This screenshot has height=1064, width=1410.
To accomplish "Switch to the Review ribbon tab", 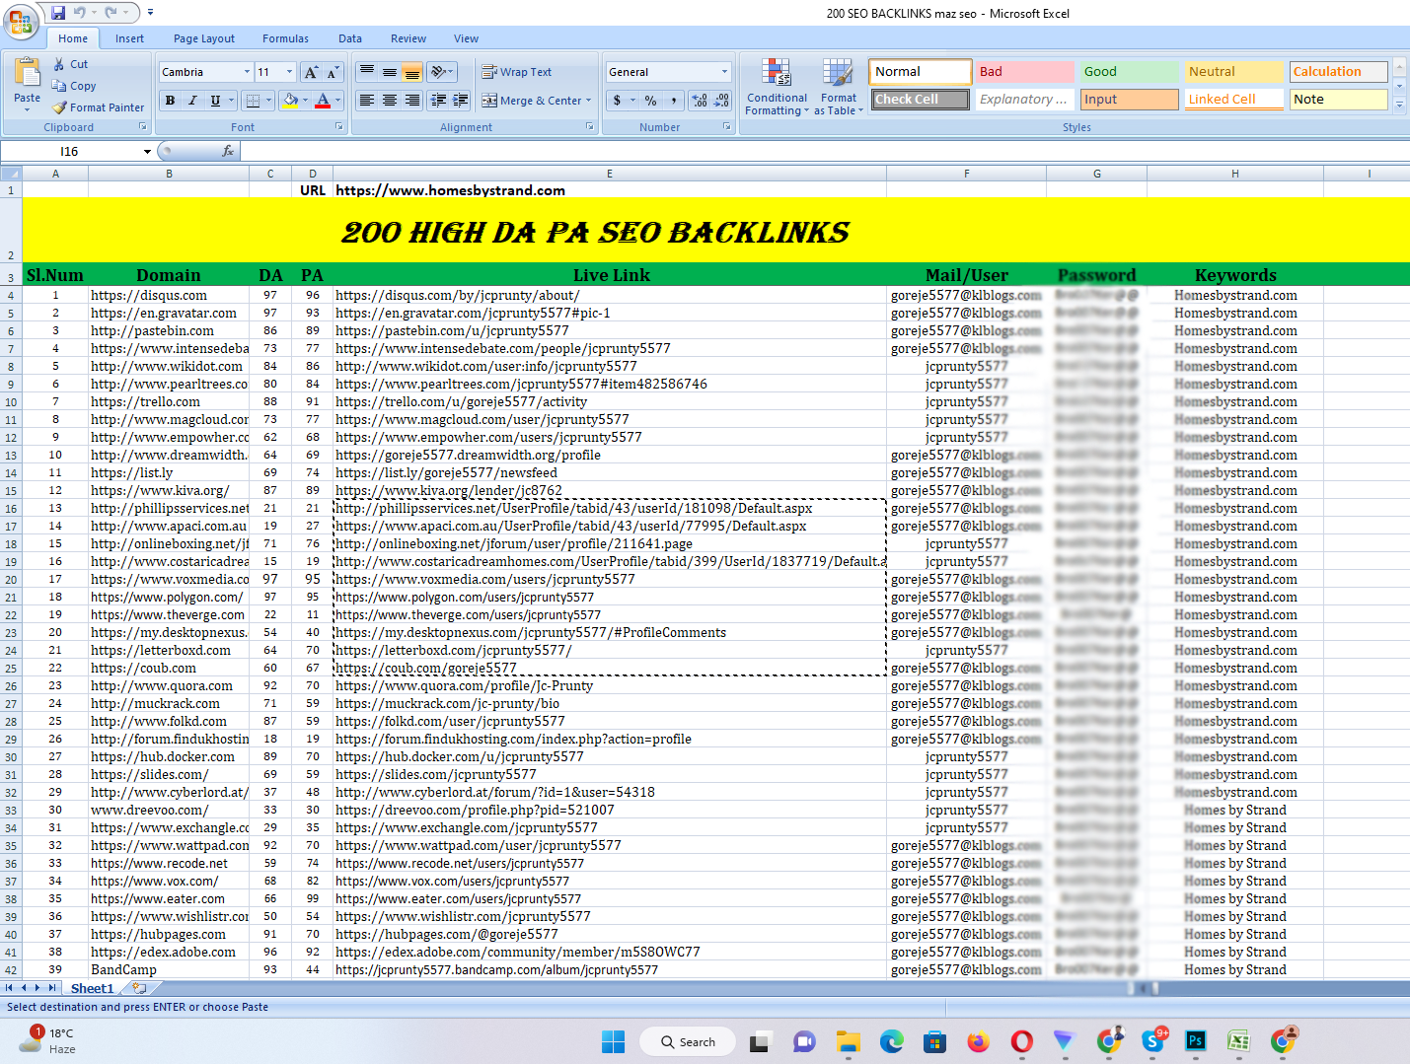I will pos(408,38).
